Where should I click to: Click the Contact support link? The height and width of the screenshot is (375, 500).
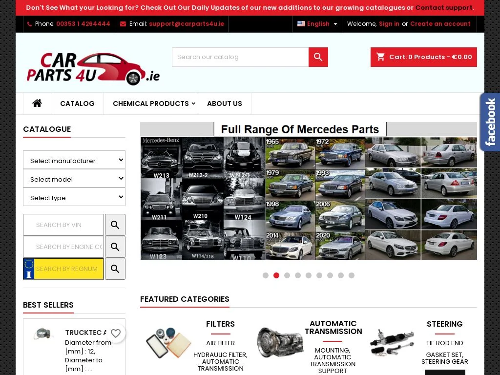(x=444, y=8)
